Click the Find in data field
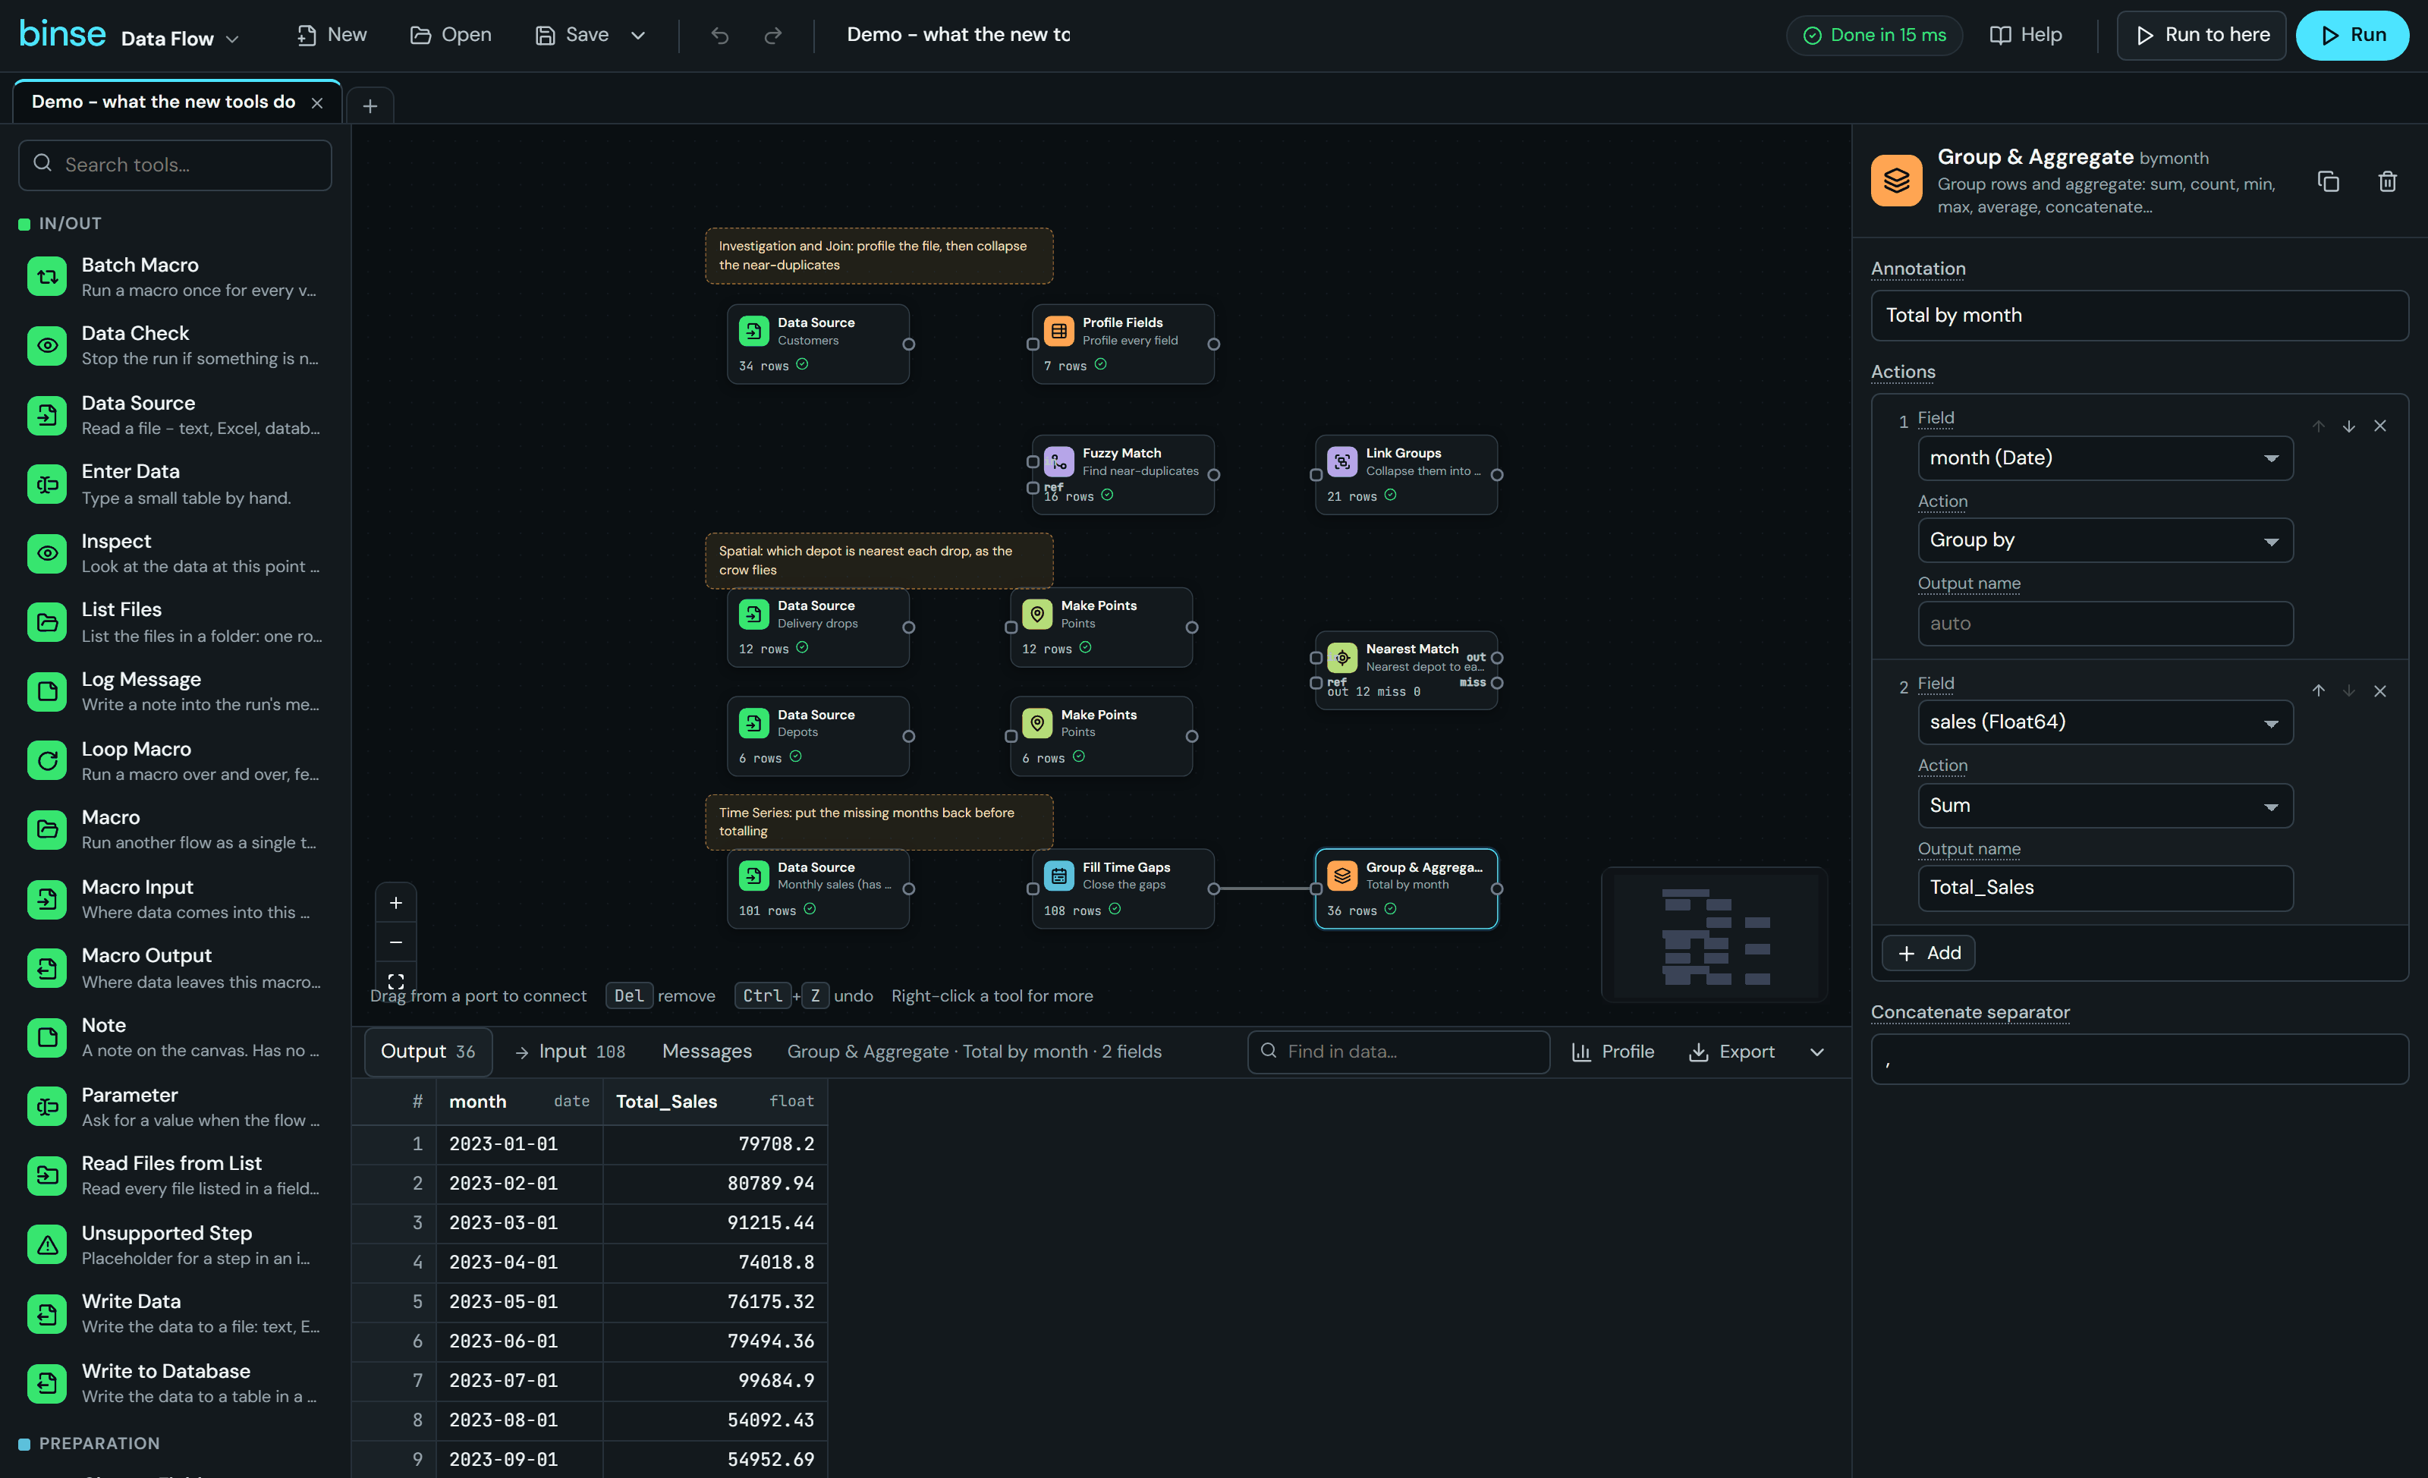 coord(1398,1052)
